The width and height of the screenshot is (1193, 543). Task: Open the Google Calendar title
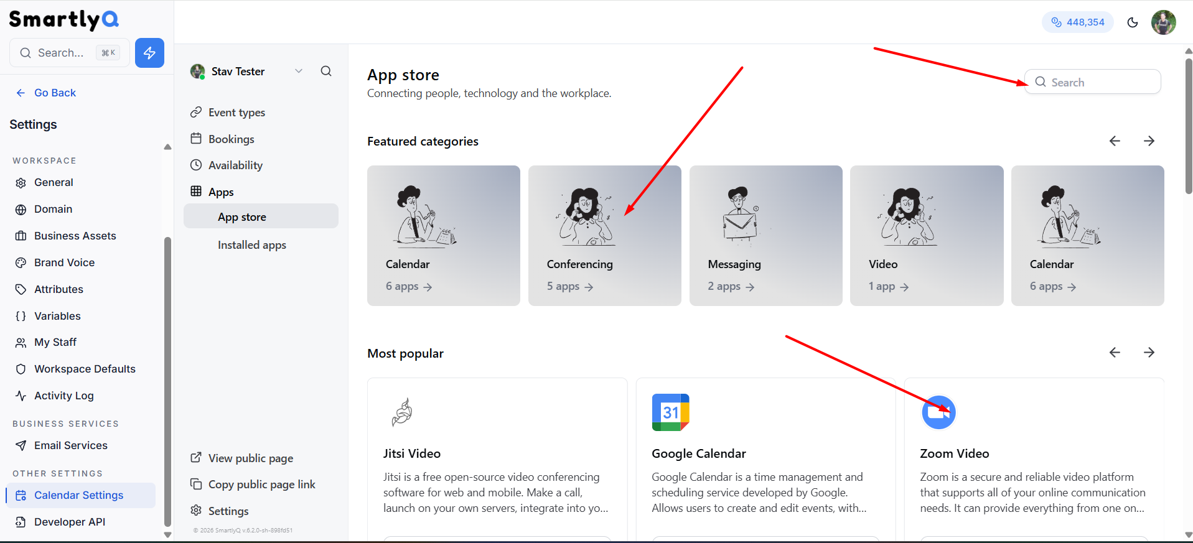pyautogui.click(x=699, y=454)
